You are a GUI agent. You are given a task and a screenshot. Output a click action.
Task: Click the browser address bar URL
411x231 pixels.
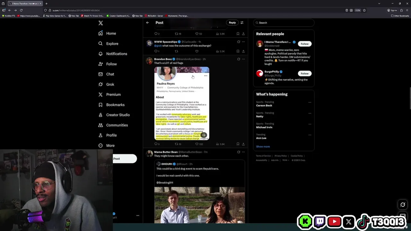point(76,10)
